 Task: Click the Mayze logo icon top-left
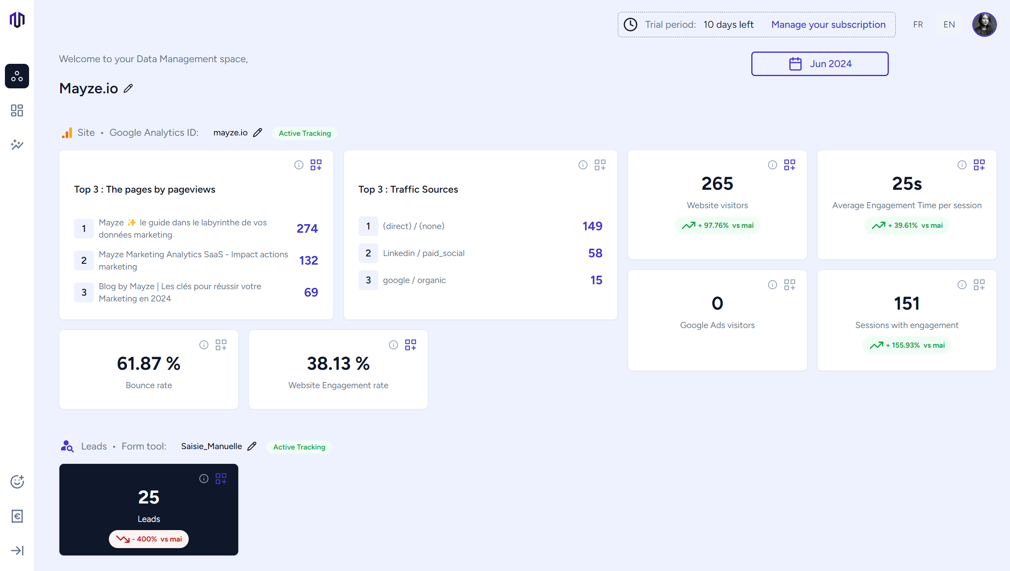(17, 20)
